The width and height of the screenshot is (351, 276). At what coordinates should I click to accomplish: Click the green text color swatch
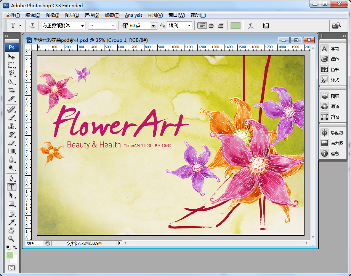235,25
